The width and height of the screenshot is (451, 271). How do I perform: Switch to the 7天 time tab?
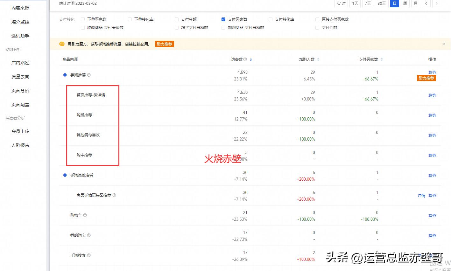(x=367, y=3)
